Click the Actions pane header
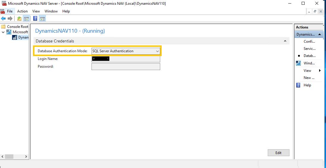This screenshot has width=326, height=168. pyautogui.click(x=309, y=27)
